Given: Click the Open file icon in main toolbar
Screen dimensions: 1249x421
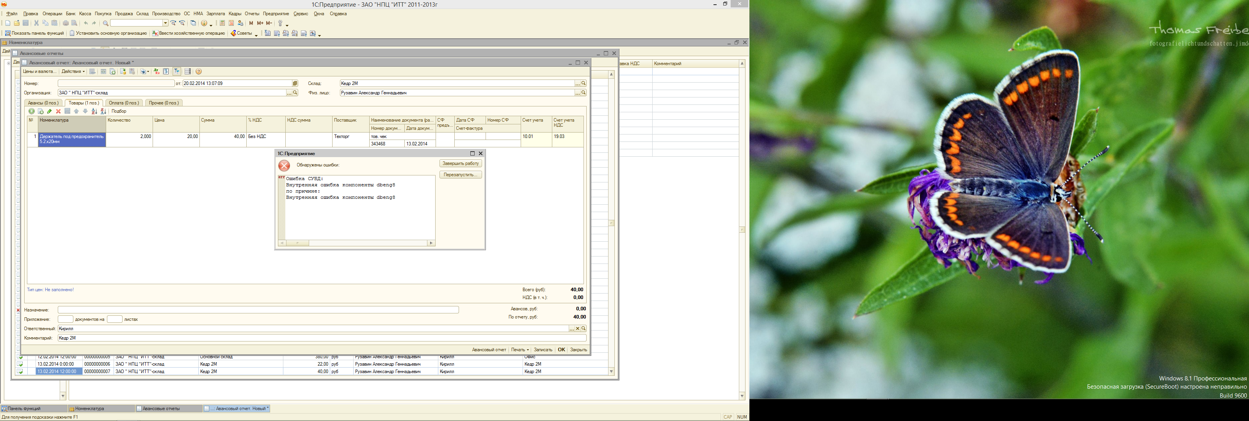Looking at the screenshot, I should click(x=17, y=23).
